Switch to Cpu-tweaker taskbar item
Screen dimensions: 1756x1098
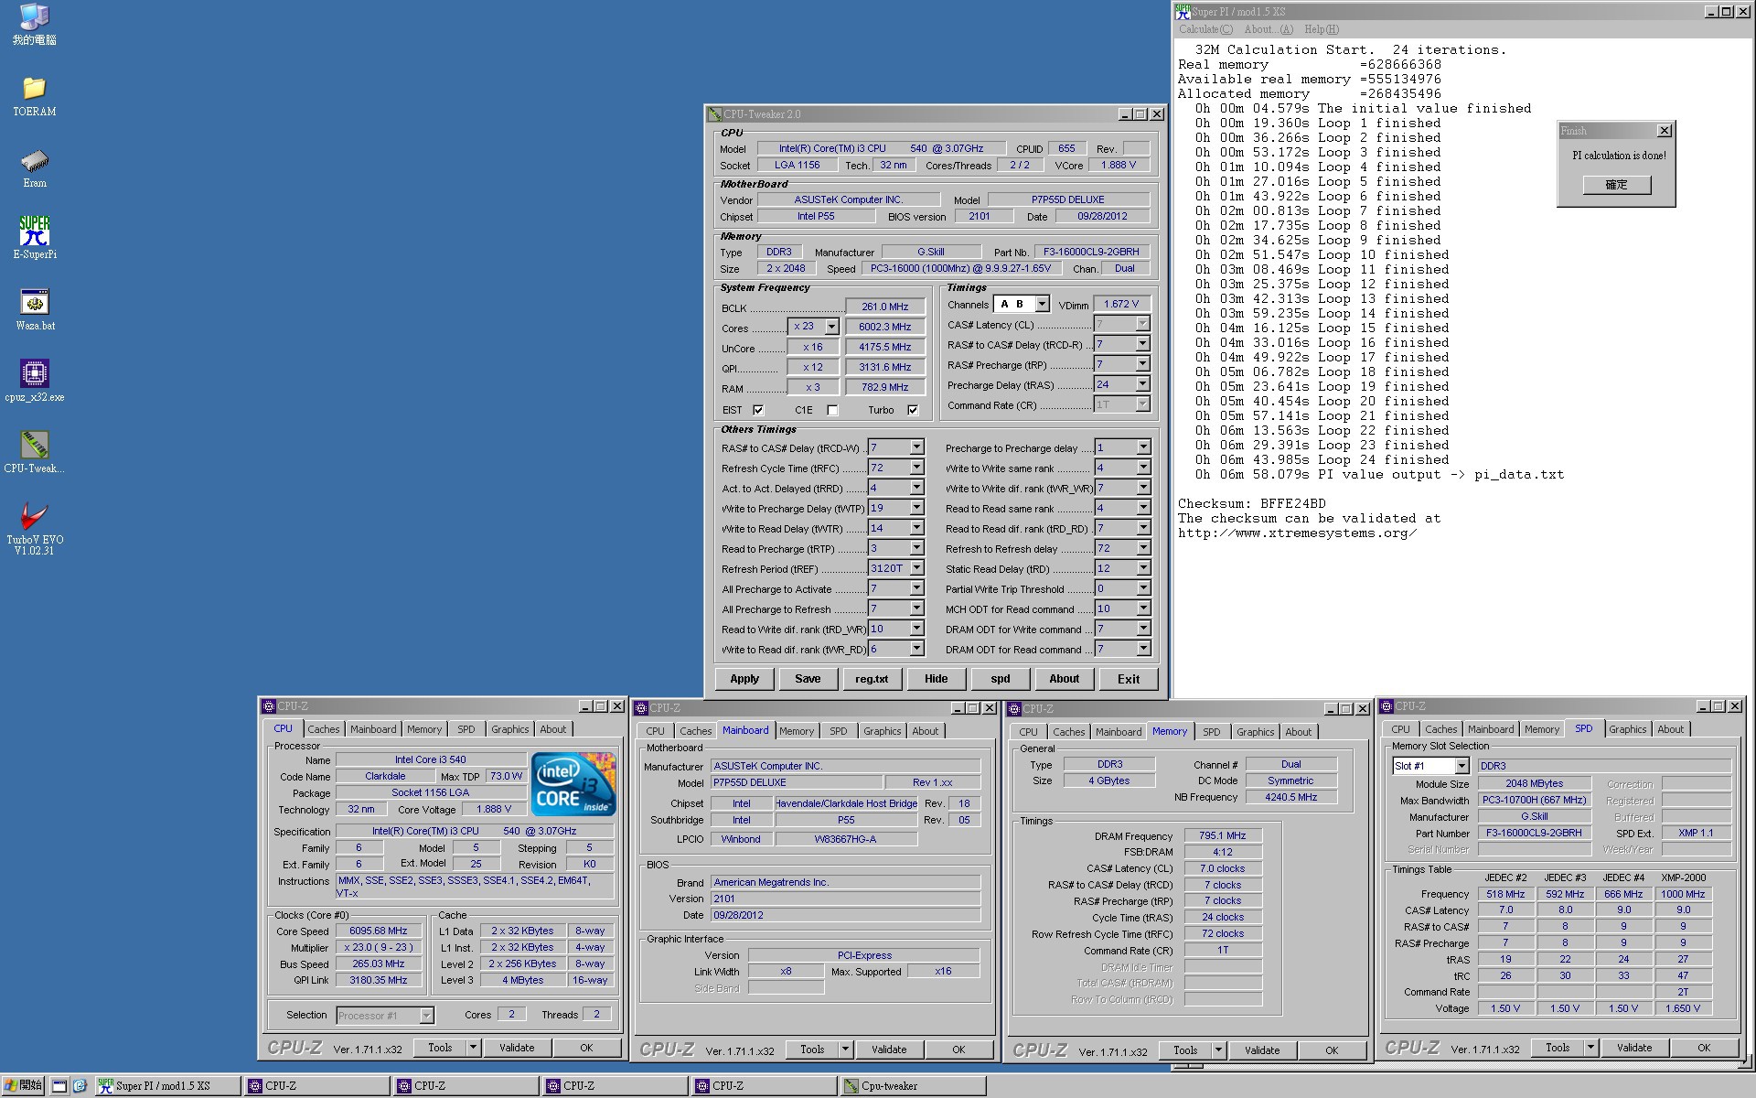pos(913,1086)
